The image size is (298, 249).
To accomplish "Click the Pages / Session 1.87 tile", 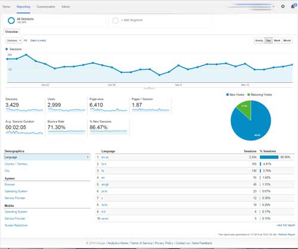I will (x=150, y=105).
